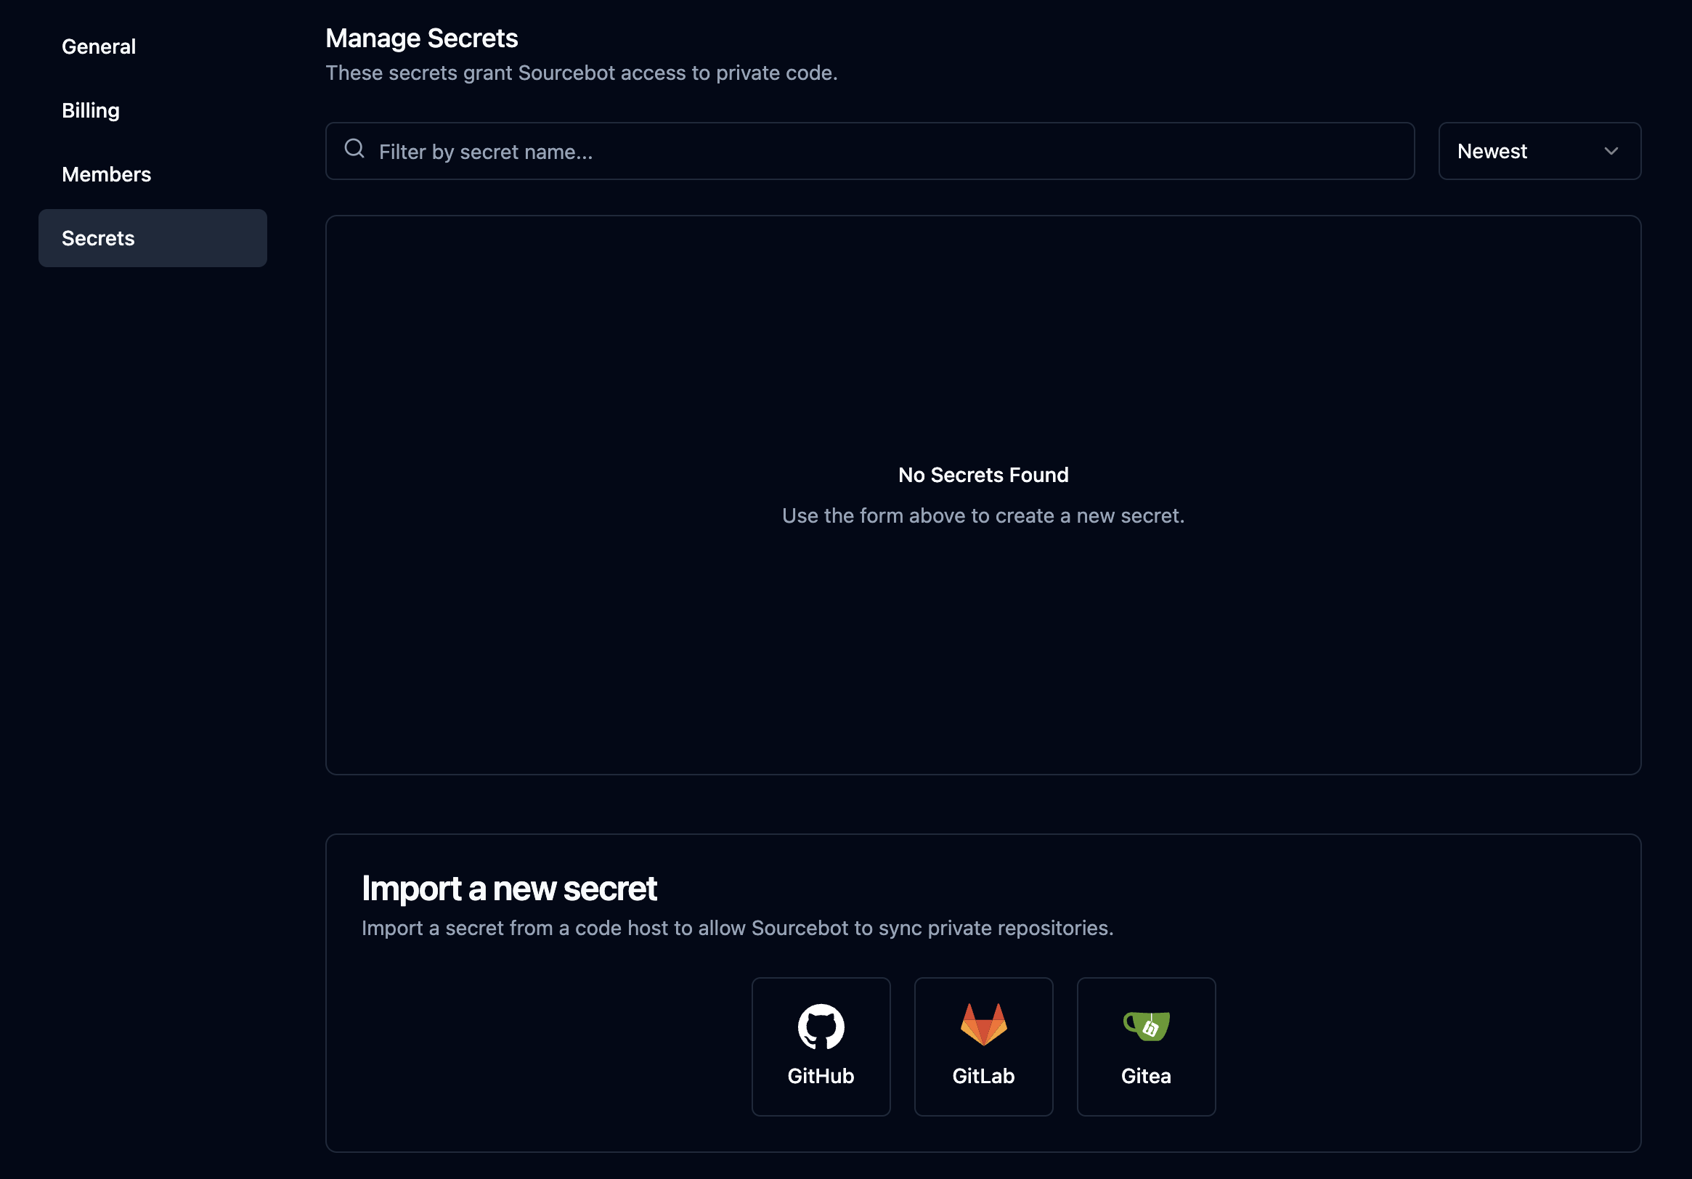Click the 'GitHub' text label on card
The height and width of the screenshot is (1179, 1692).
(x=820, y=1076)
